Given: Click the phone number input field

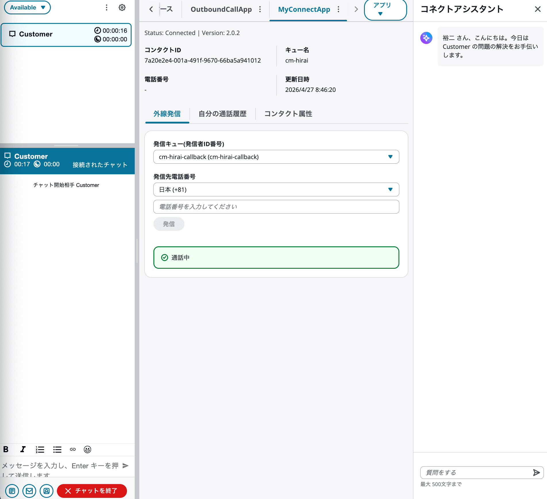Looking at the screenshot, I should pos(276,206).
